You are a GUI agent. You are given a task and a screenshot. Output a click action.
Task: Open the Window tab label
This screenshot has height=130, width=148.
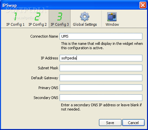(112, 24)
